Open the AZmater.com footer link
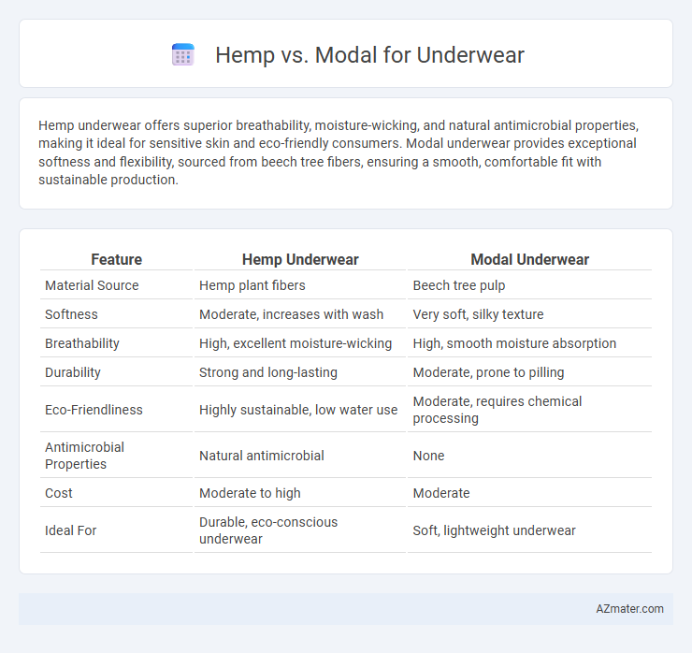 pyautogui.click(x=629, y=609)
